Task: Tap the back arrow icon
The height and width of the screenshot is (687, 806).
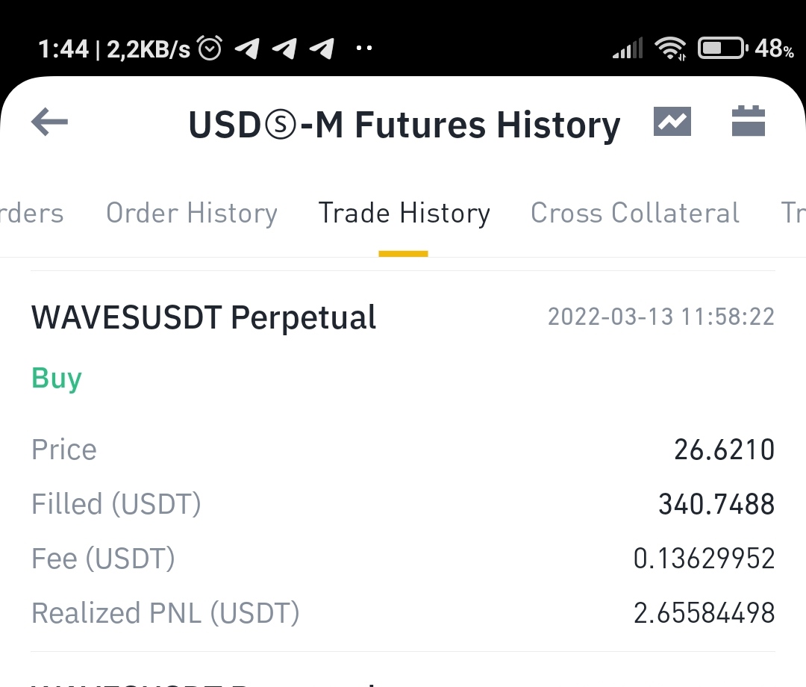Action: (49, 122)
